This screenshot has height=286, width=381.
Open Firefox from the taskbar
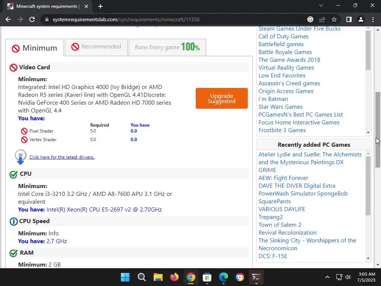(x=174, y=277)
